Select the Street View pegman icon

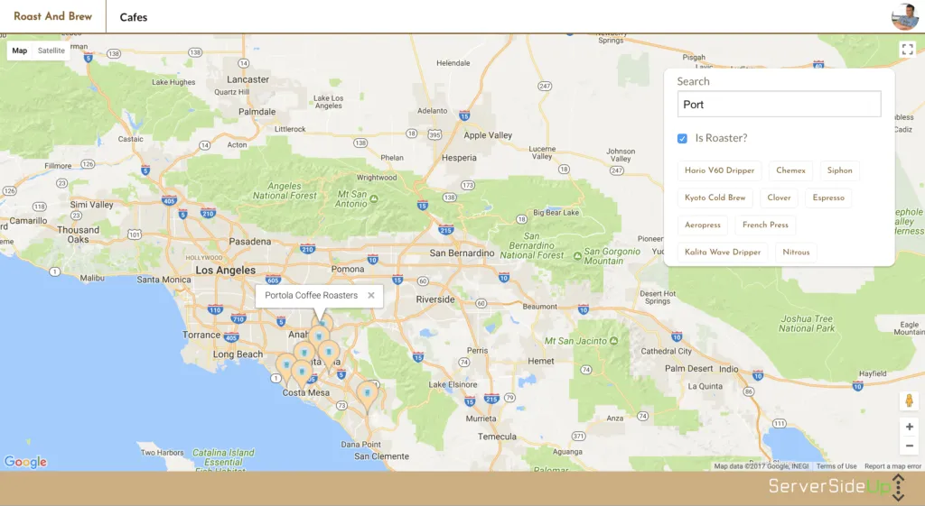(x=909, y=400)
